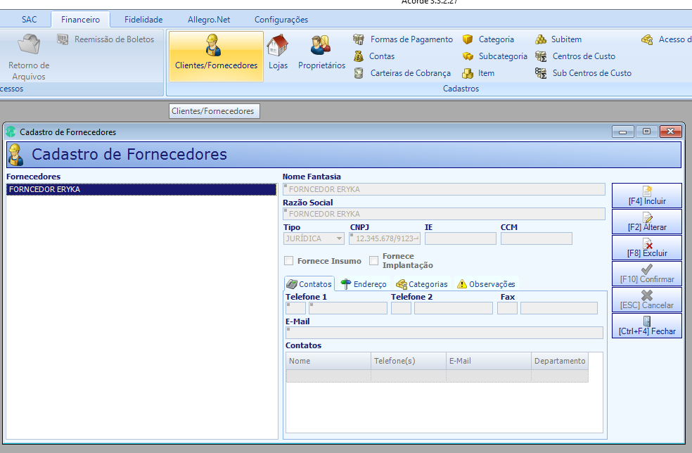Switch to the Observações tab
This screenshot has height=453, width=692.
pyautogui.click(x=486, y=284)
